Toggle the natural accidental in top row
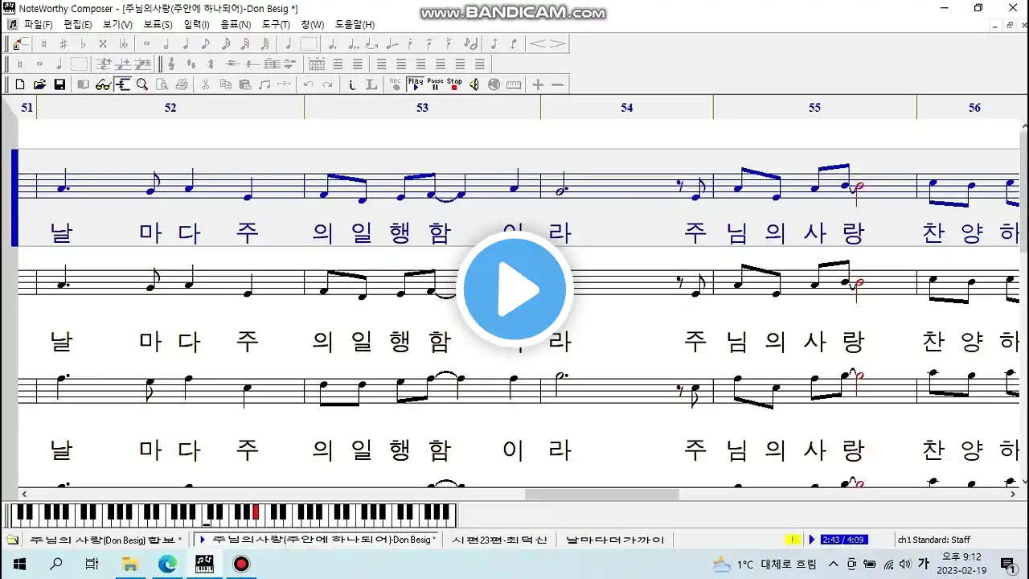Viewport: 1029px width, 579px height. 43,43
